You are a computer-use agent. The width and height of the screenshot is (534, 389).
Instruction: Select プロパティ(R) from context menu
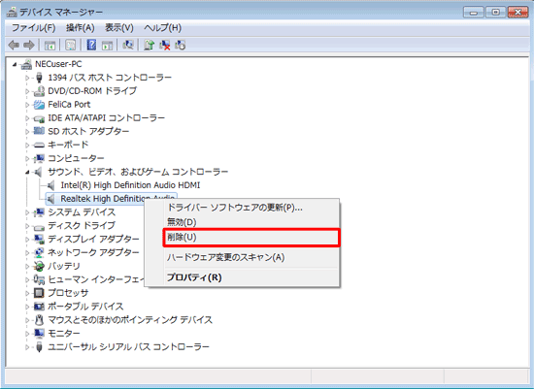point(194,277)
